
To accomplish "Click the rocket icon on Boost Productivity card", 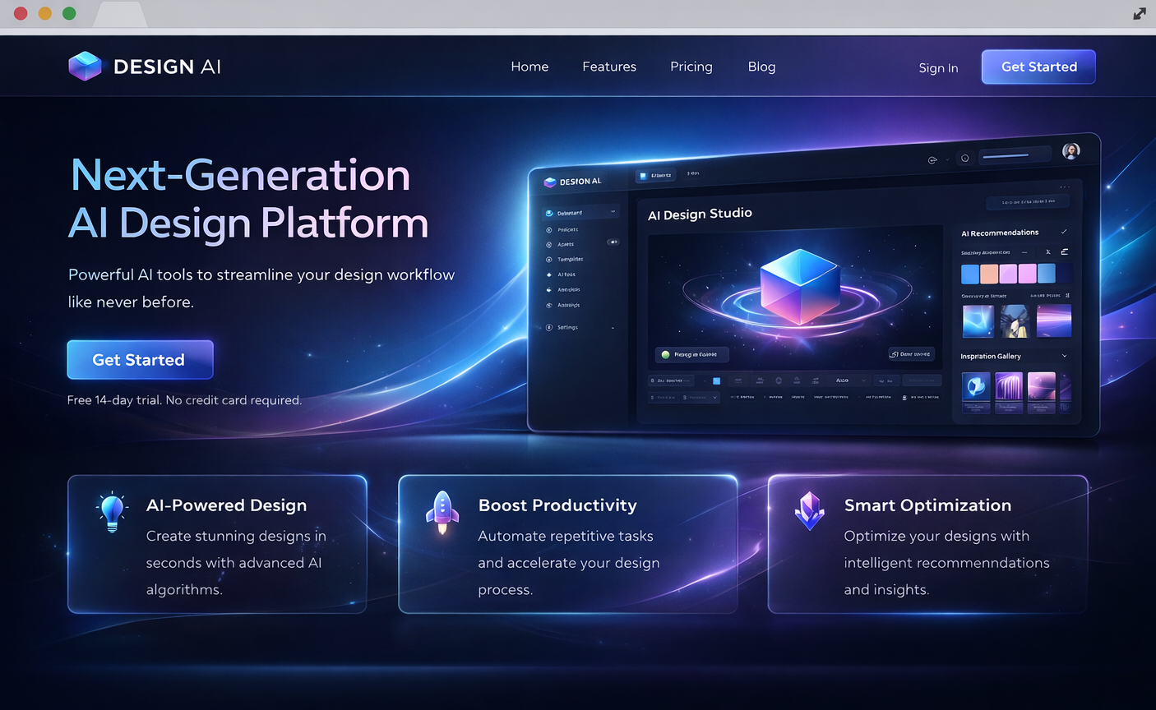I will (x=442, y=512).
